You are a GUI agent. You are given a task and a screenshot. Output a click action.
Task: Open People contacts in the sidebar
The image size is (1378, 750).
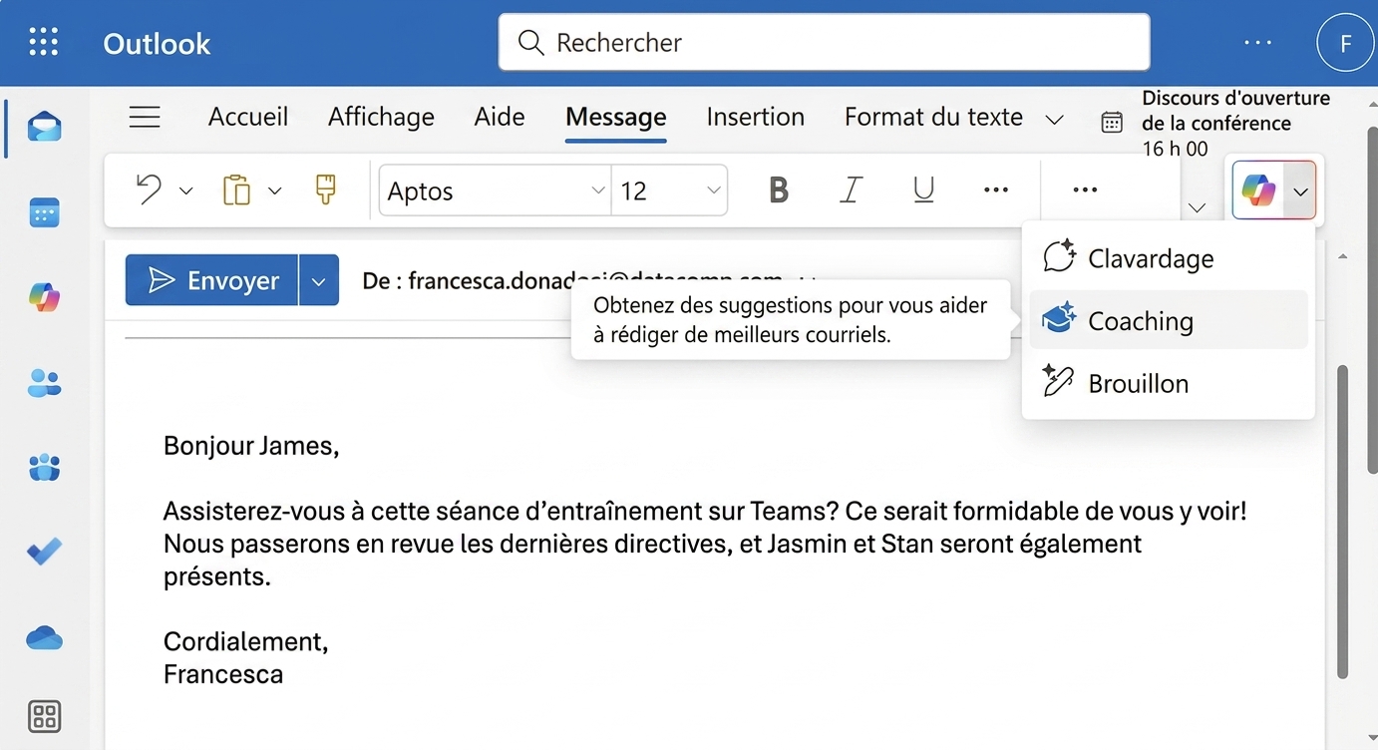click(x=45, y=383)
